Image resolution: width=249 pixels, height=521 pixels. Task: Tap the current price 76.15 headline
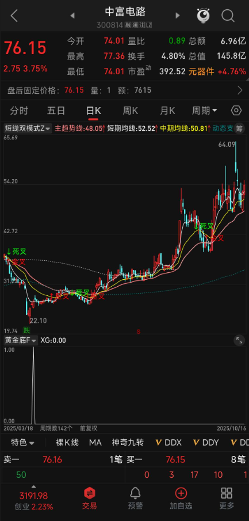tap(25, 48)
